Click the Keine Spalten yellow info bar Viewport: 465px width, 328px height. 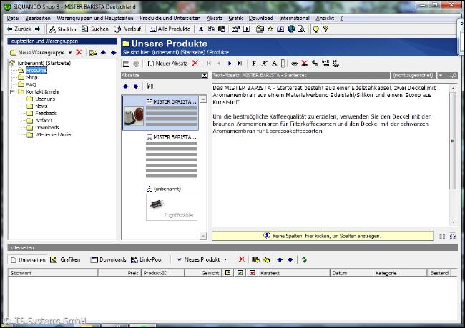point(323,236)
